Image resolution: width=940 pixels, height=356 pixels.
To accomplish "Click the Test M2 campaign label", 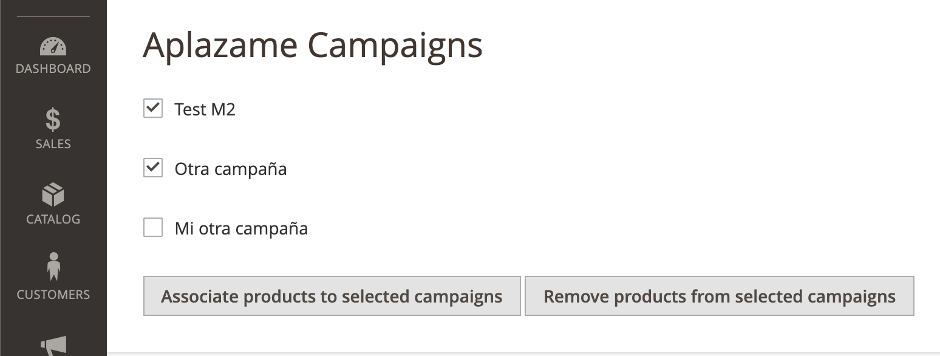I will click(x=205, y=109).
